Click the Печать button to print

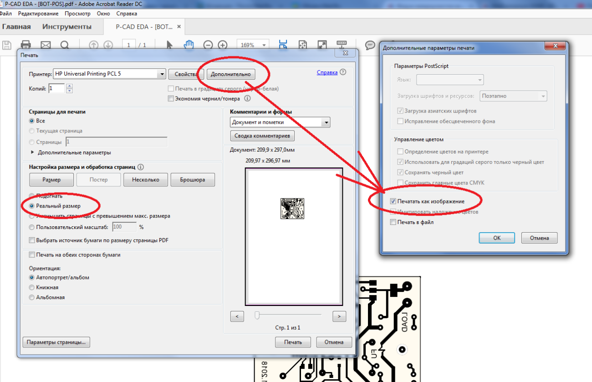coord(293,342)
